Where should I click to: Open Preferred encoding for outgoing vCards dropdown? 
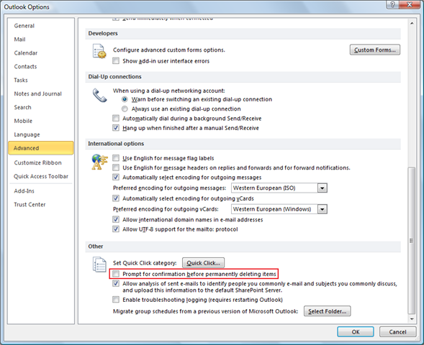pos(322,209)
